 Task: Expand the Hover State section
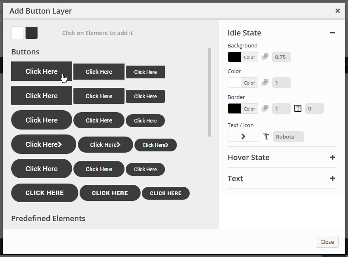click(x=332, y=157)
